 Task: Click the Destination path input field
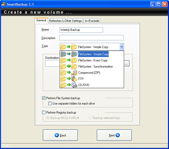(52, 63)
